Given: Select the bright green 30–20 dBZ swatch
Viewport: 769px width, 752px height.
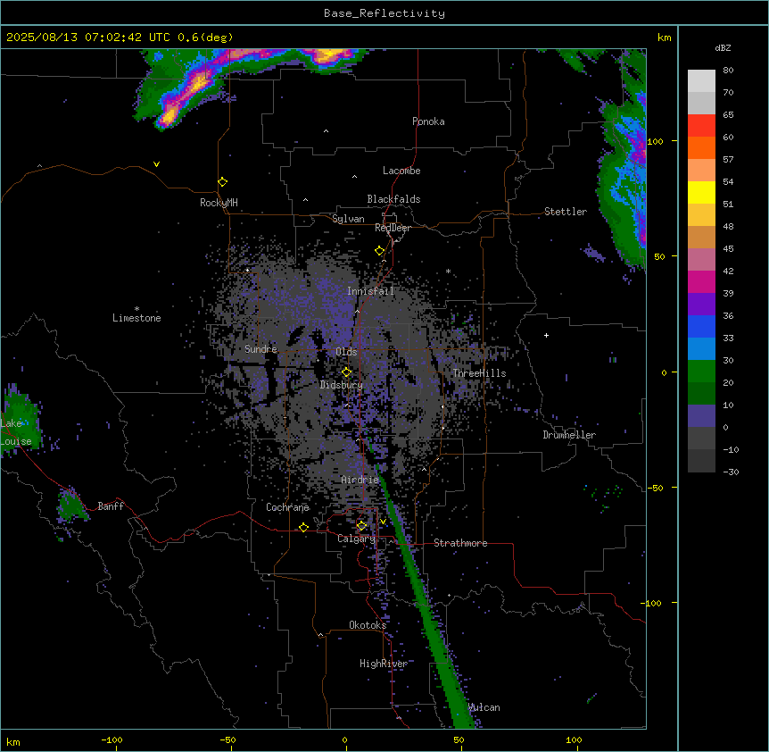Looking at the screenshot, I should (701, 372).
